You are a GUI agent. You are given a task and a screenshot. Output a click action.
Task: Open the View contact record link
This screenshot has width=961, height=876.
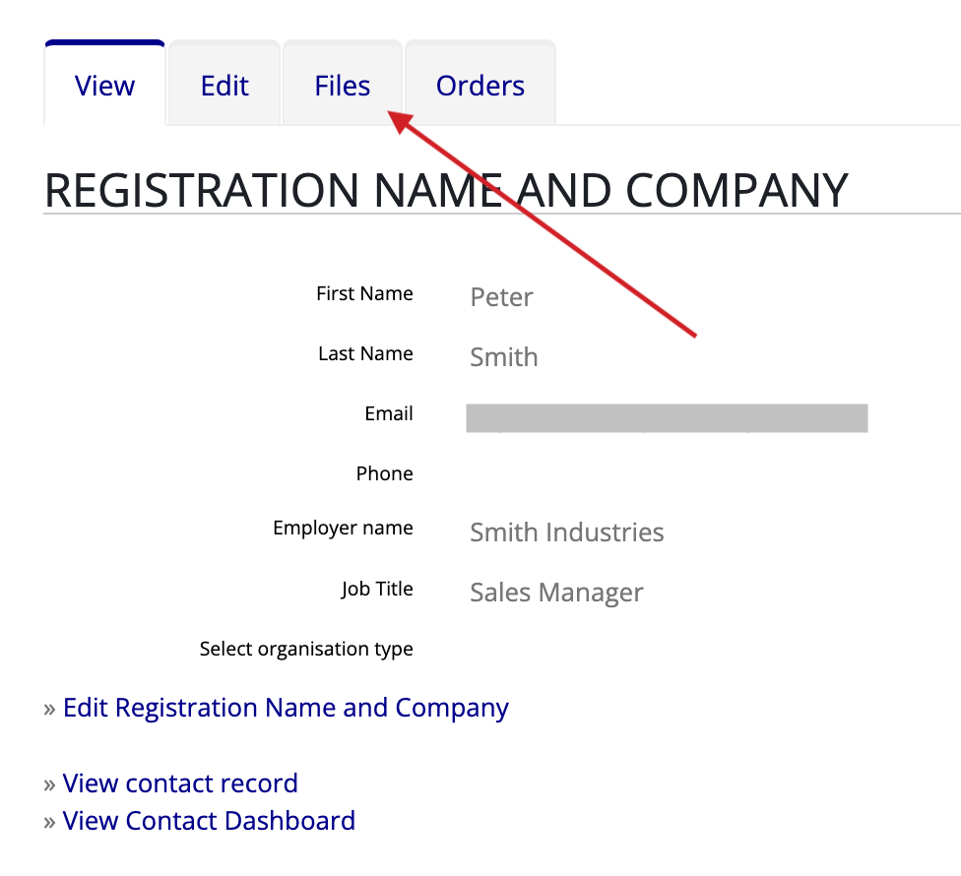[x=180, y=783]
